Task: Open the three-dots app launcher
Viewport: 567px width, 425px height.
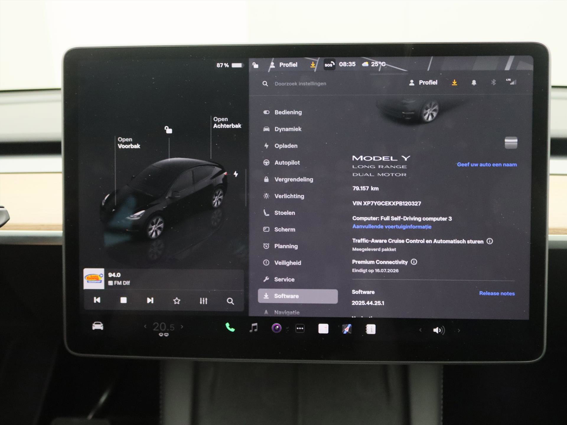Action: point(300,328)
